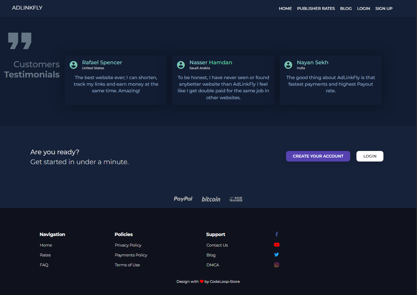Viewport: 417px width, 295px height.
Task: Click the ADLINKFLY brand logo
Action: click(27, 8)
